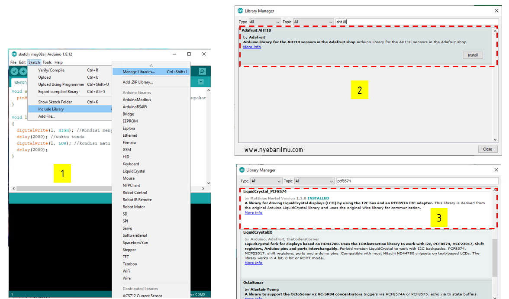This screenshot has width=509, height=299.
Task: Select Export compiled Binary
Action: 69,92
